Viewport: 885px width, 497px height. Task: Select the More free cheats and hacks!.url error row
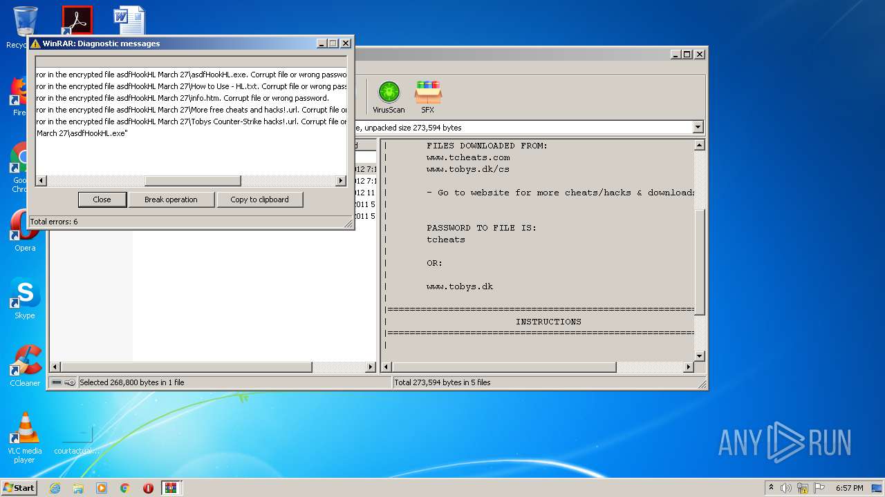pyautogui.click(x=192, y=110)
